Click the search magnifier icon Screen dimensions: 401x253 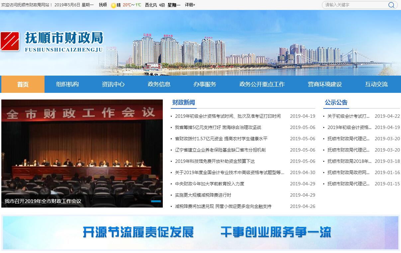391,5
